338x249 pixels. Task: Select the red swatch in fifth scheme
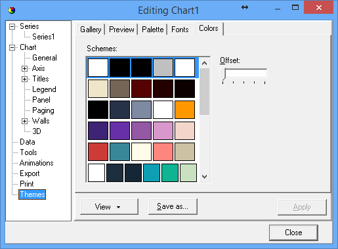(x=98, y=152)
